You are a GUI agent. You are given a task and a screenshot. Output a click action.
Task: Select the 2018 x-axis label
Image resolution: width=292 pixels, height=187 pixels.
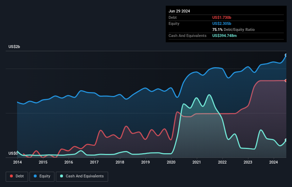(120, 162)
